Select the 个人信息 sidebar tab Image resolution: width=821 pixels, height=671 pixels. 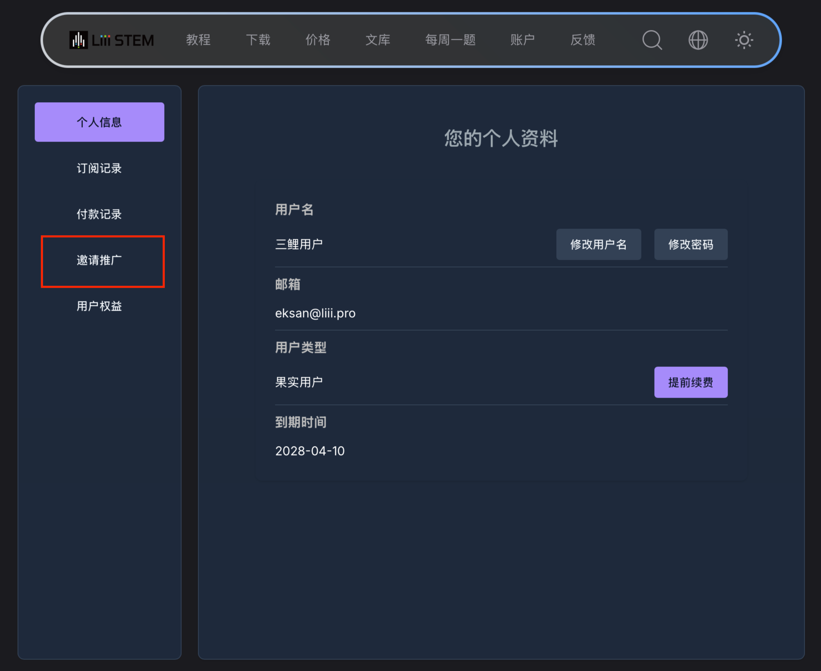tap(99, 122)
